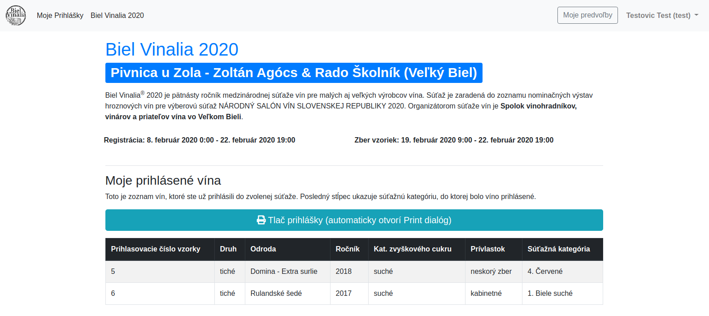Image resolution: width=709 pixels, height=316 pixels.
Task: Select the Rulandské šedé wine row
Action: (276, 293)
